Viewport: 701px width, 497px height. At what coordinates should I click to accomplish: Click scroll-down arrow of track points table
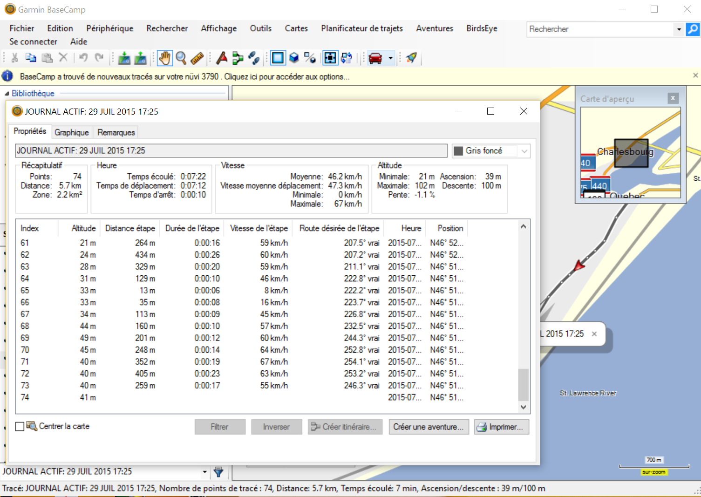click(524, 407)
